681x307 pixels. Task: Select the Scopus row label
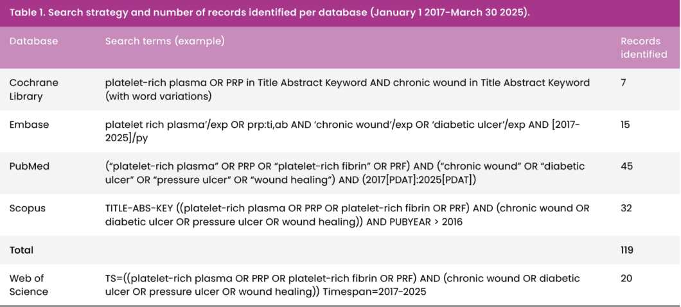(x=28, y=209)
